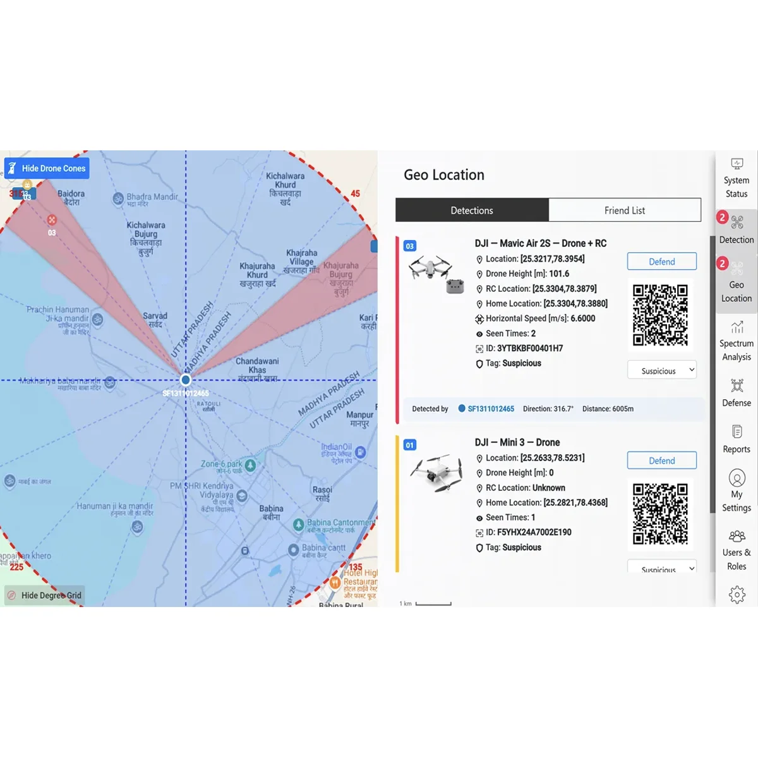The width and height of the screenshot is (758, 758).
Task: Click the gear settings icon in sidebar
Action: click(x=737, y=594)
